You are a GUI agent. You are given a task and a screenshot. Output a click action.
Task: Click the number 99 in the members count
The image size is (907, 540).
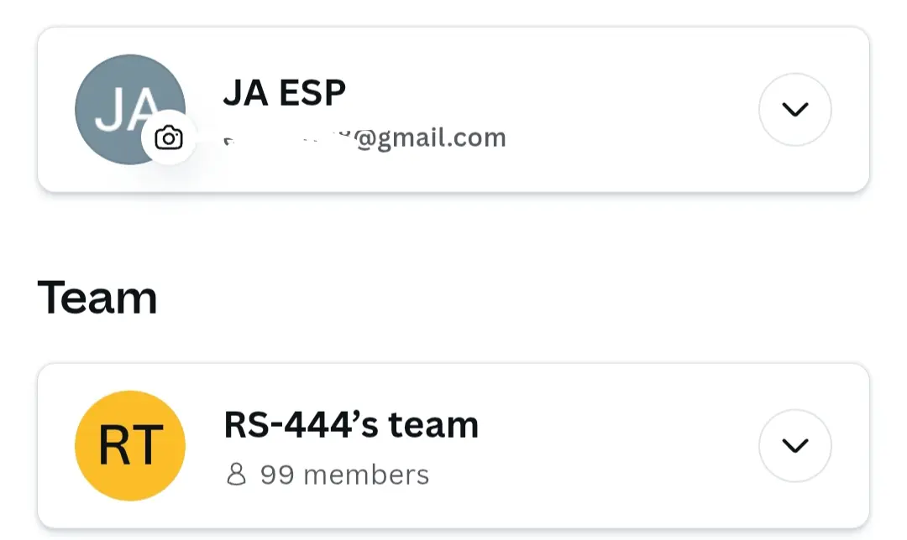pyautogui.click(x=277, y=475)
